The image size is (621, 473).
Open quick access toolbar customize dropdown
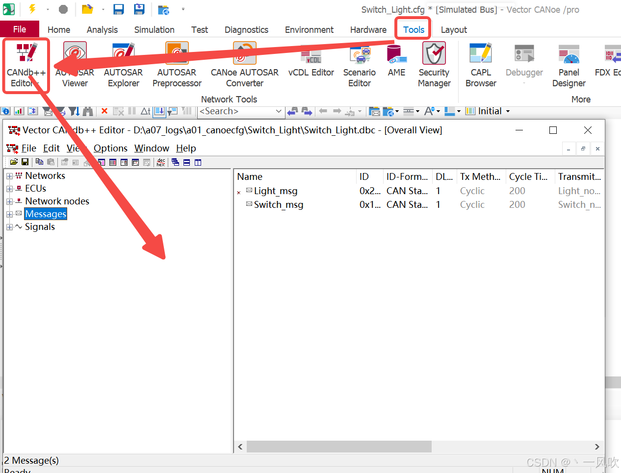pos(183,9)
